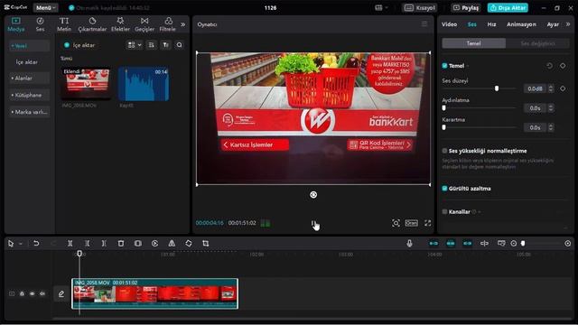Open the Çıkartmalar stickers panel

[x=92, y=24]
